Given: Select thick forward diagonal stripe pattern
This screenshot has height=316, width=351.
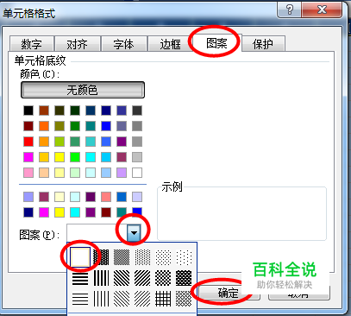Looking at the screenshot, I should (x=142, y=278).
